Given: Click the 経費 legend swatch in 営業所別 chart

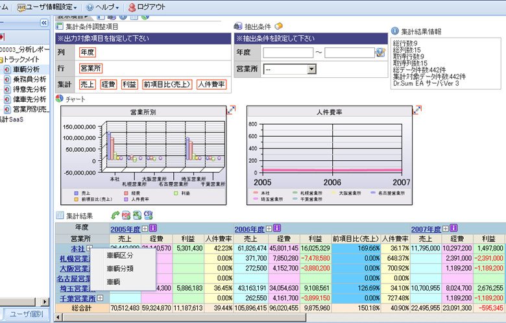Looking at the screenshot, I should coord(126,193).
